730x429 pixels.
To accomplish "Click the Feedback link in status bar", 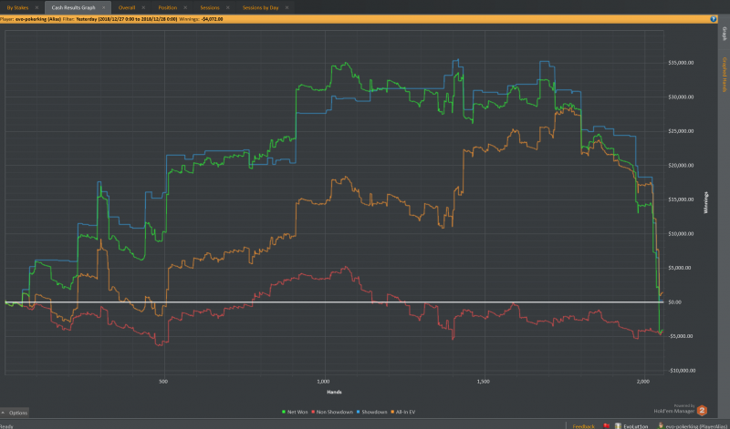I will (583, 426).
